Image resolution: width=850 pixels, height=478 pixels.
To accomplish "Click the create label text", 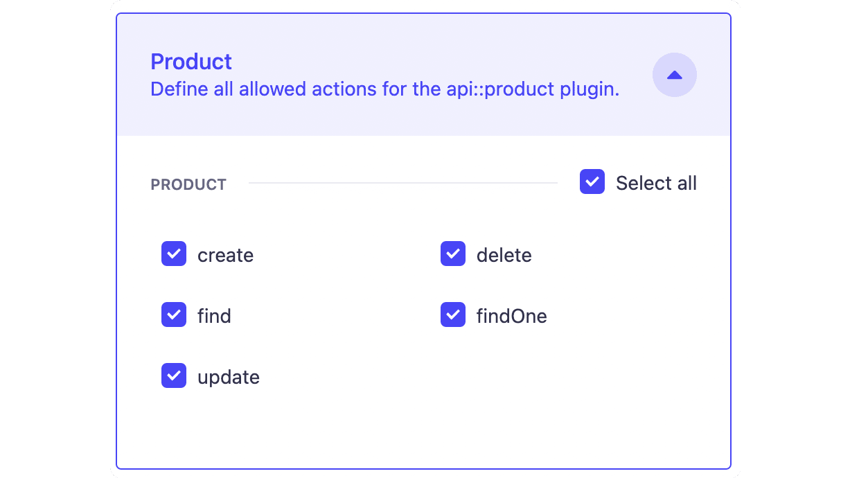I will [x=225, y=254].
